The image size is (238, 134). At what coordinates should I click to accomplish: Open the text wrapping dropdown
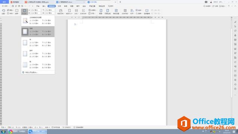(x=125, y=12)
